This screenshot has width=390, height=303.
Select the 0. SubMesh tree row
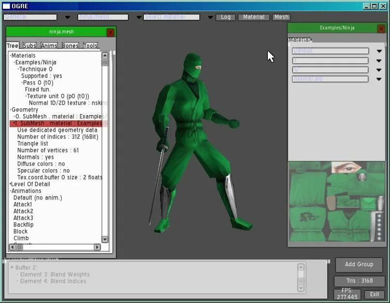click(58, 116)
